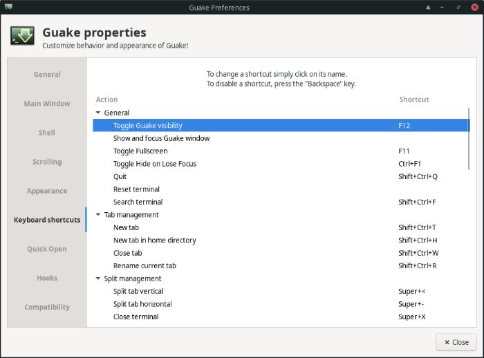Click the Shortcut column header

pos(413,100)
